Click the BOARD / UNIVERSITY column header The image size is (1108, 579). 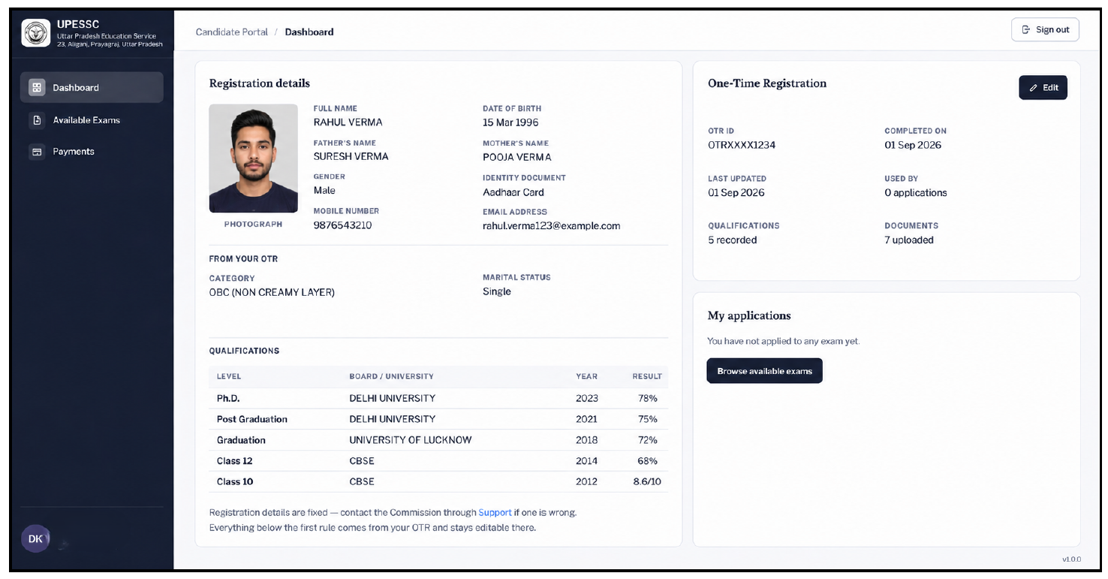pos(391,376)
